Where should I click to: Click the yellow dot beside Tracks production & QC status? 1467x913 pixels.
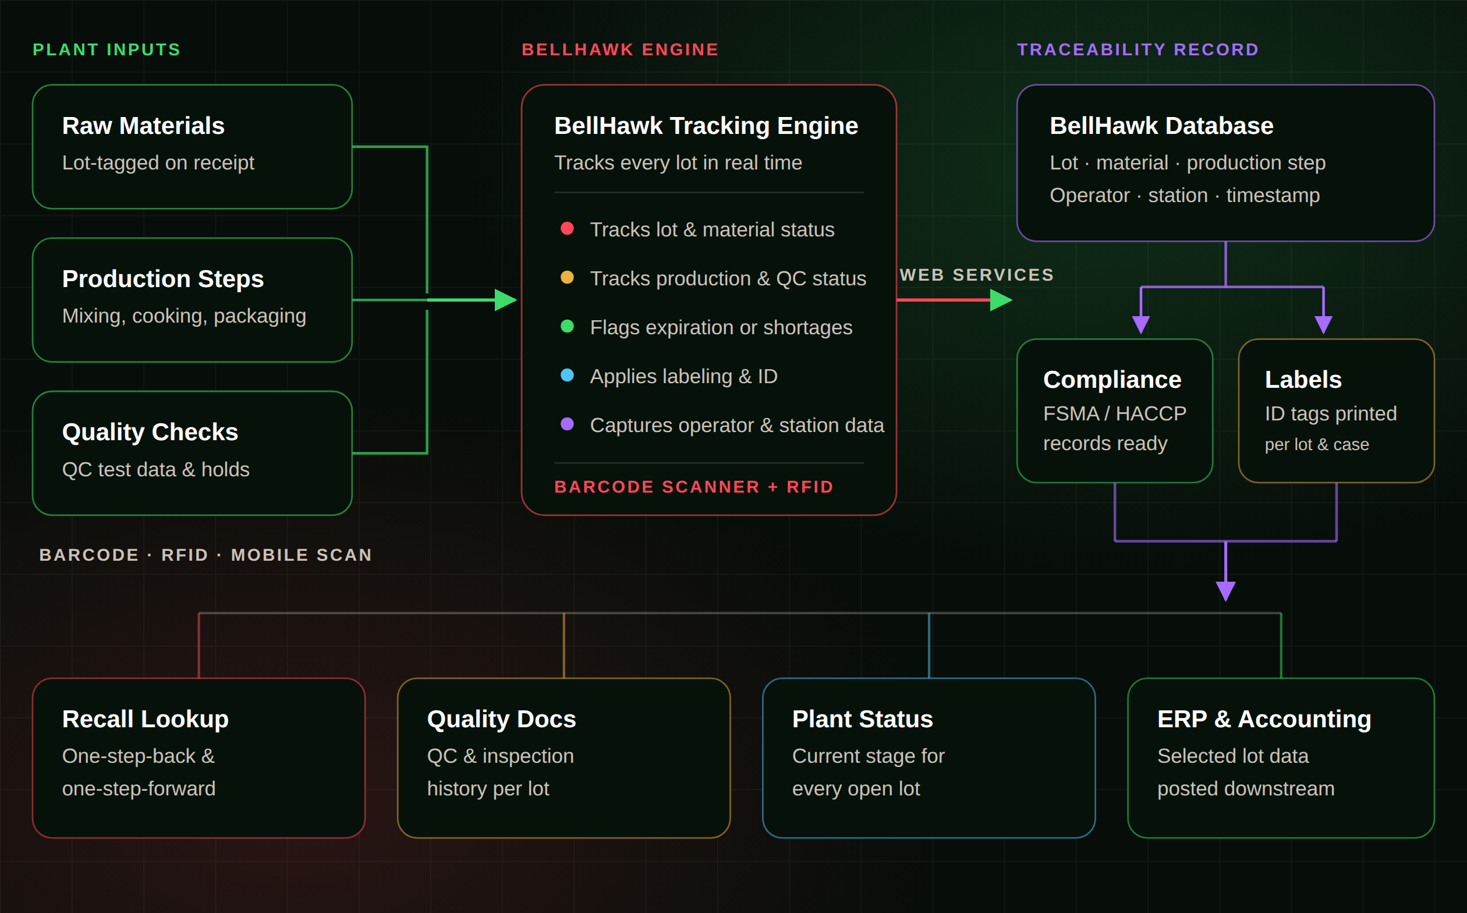coord(567,277)
